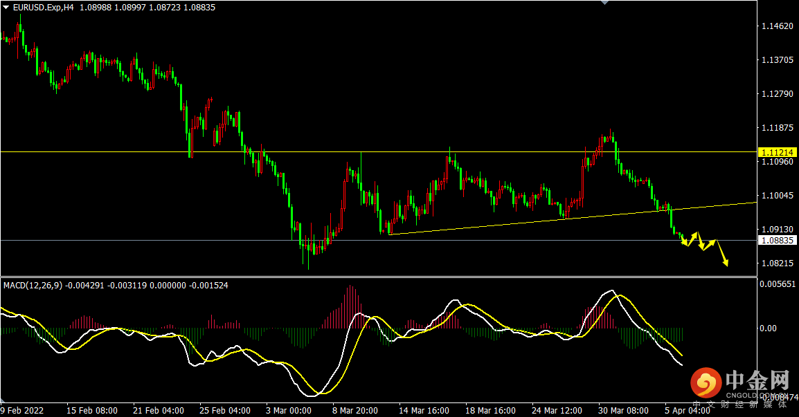Click the 1.10960 price scale label
Viewport: 799px width, 417px height.
(x=777, y=162)
